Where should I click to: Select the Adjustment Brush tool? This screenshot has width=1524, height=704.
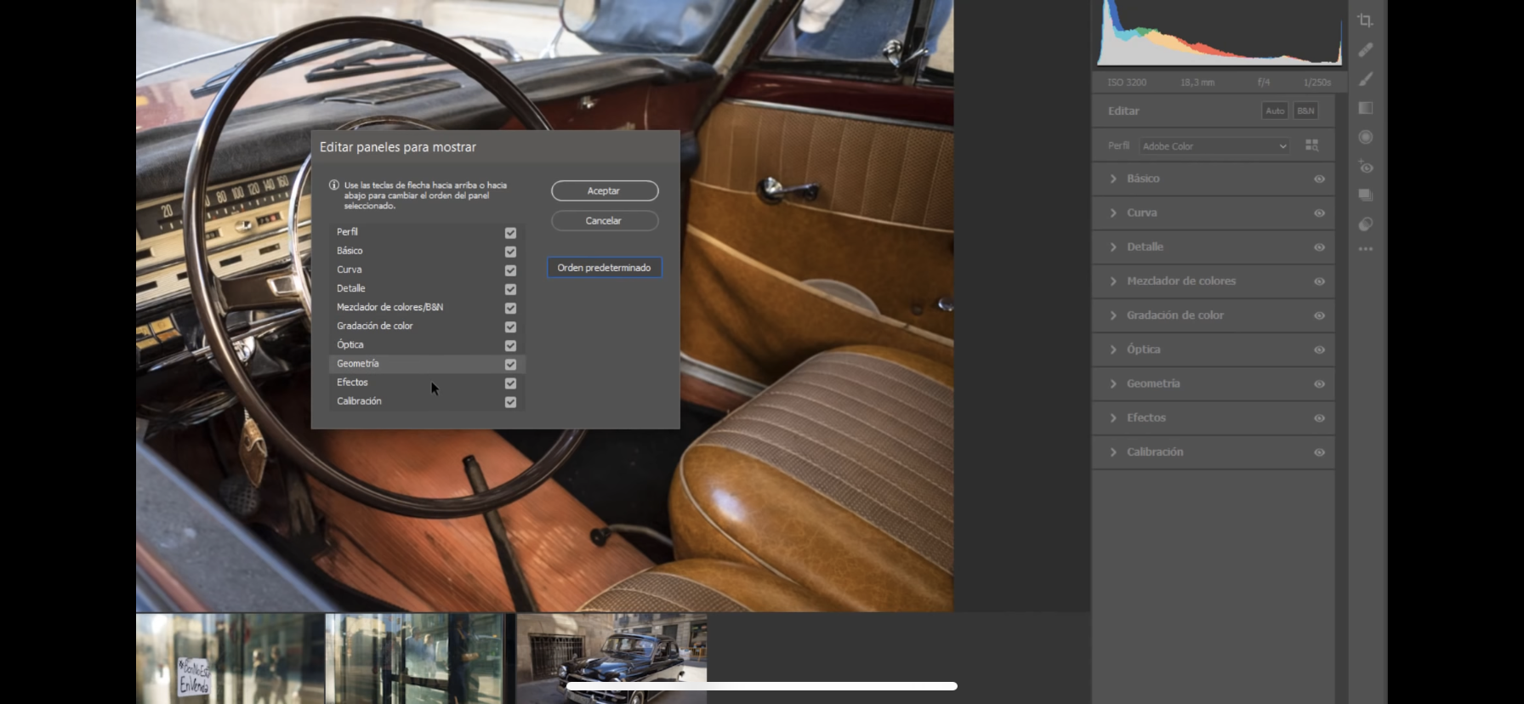click(x=1365, y=79)
